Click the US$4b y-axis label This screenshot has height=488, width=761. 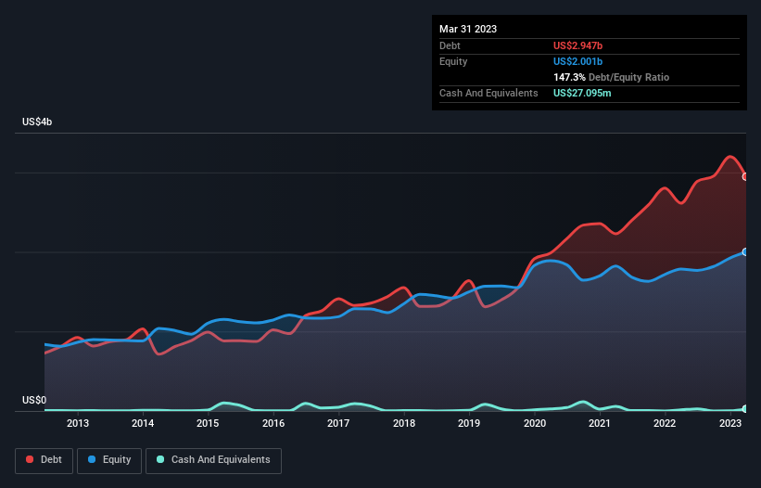click(37, 122)
